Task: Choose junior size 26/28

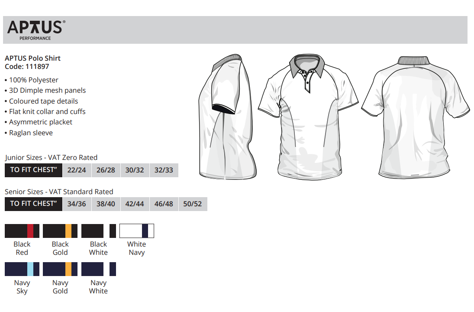Action: coord(106,170)
